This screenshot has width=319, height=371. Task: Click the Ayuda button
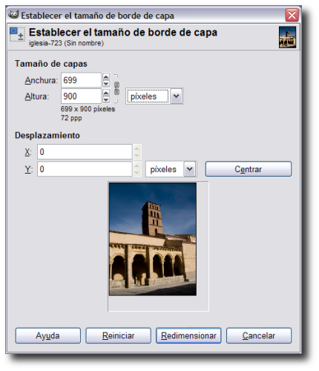pos(48,335)
